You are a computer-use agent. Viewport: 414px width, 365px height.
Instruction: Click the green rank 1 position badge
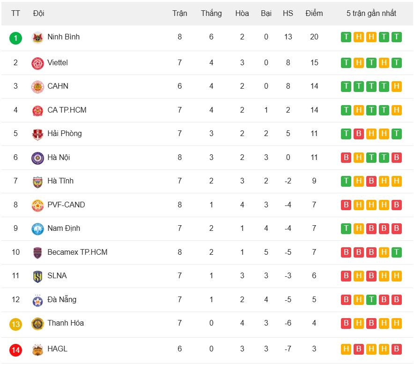click(x=15, y=38)
